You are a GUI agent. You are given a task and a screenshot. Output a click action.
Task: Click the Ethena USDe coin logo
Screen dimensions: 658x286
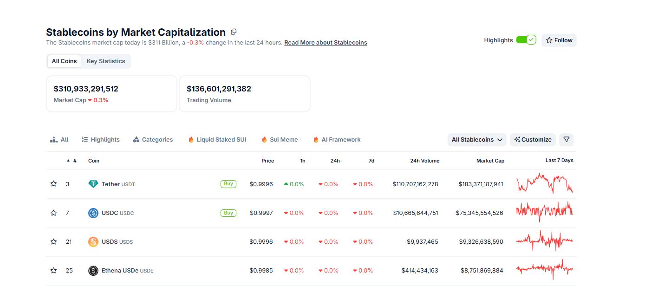93,271
